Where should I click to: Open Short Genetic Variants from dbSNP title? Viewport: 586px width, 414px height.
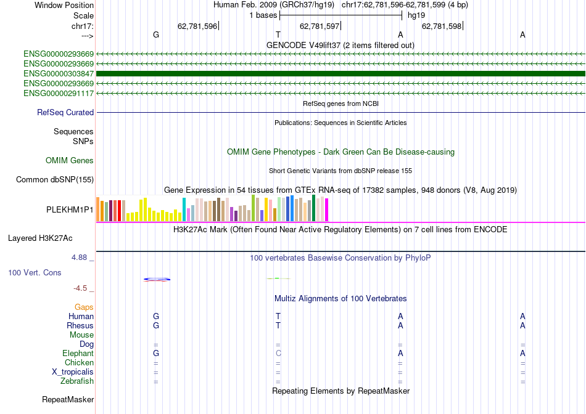(340, 171)
